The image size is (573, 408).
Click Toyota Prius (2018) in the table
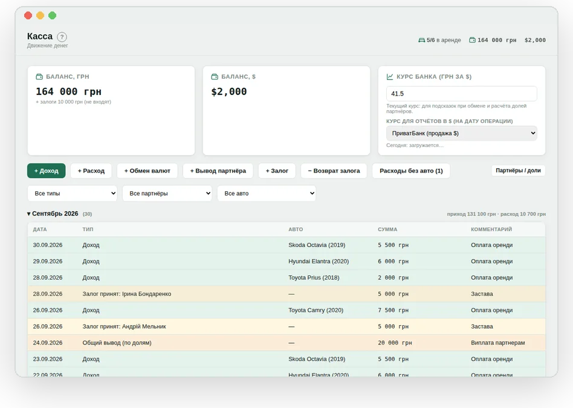(314, 278)
